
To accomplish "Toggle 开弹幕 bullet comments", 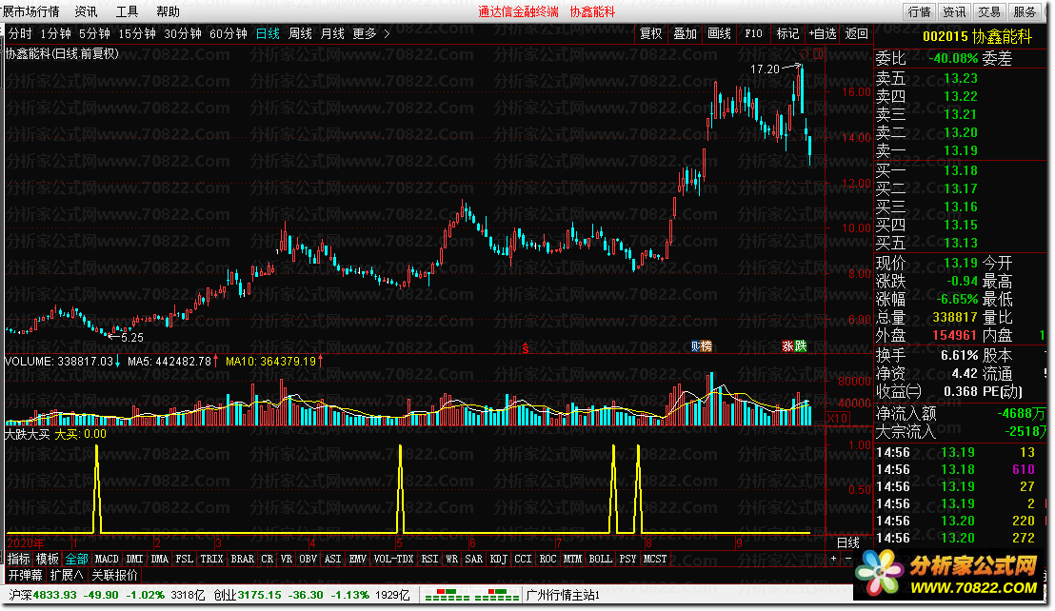I will point(26,576).
